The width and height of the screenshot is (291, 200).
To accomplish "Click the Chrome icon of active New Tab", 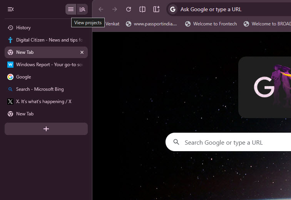I will click(x=10, y=52).
